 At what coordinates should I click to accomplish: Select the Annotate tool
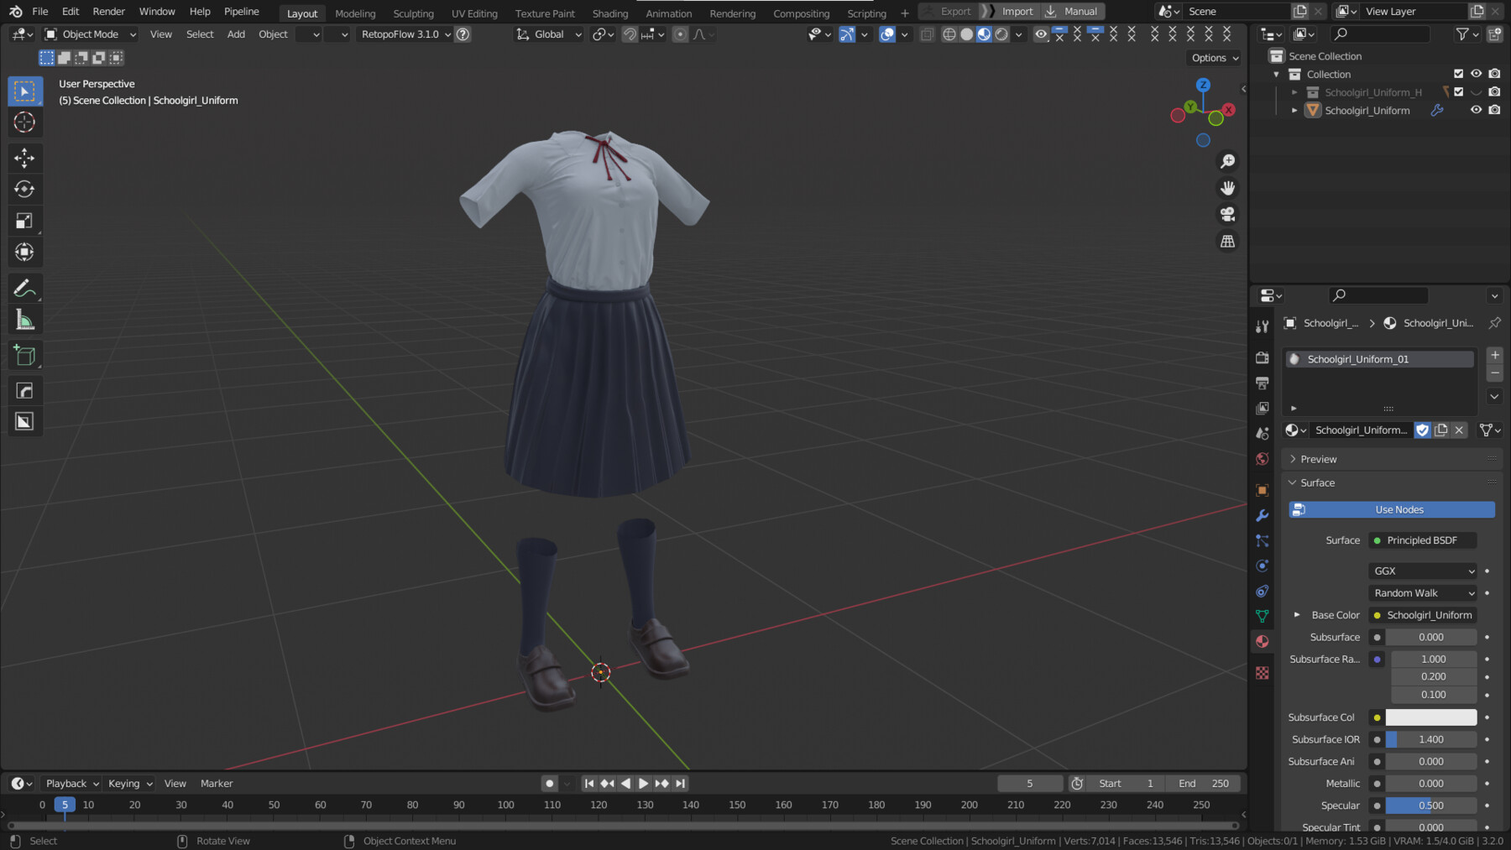coord(25,287)
